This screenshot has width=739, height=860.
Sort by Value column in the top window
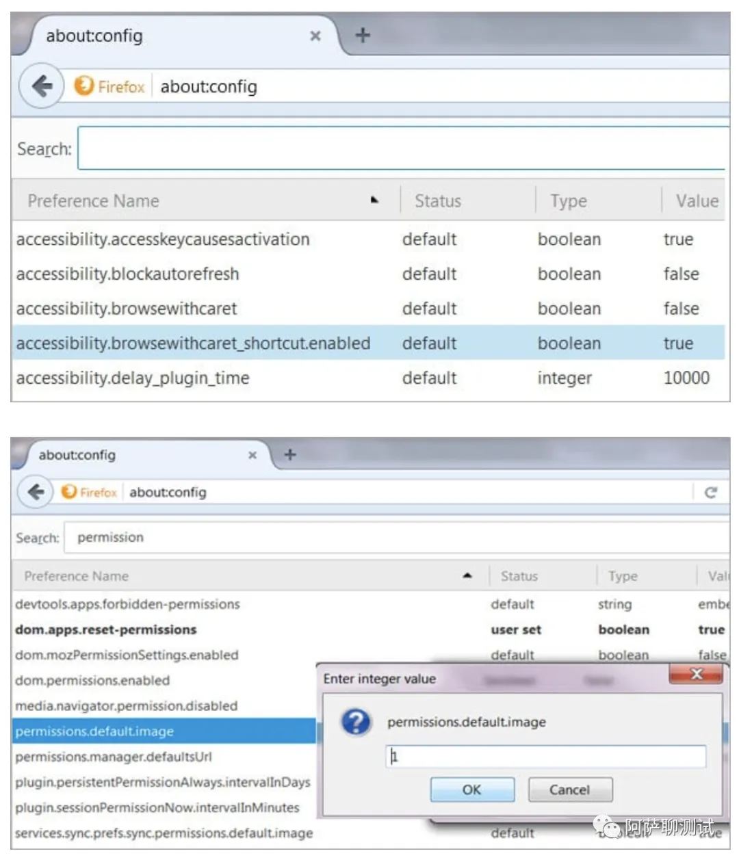(x=697, y=201)
